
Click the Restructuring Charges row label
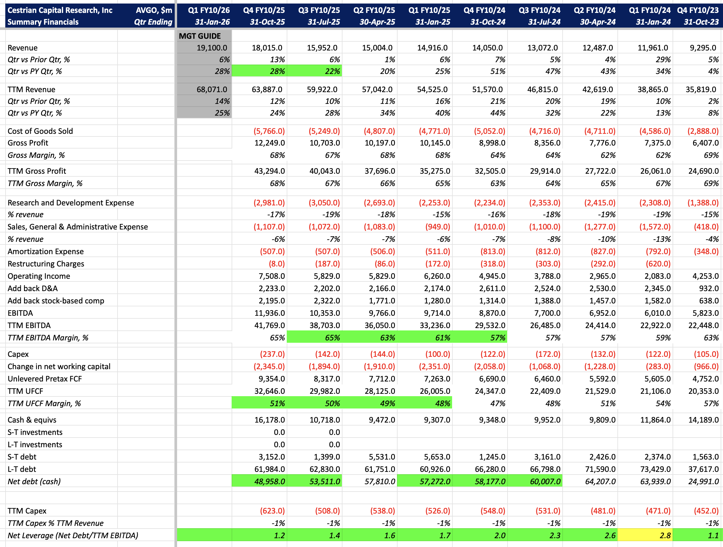pyautogui.click(x=46, y=264)
